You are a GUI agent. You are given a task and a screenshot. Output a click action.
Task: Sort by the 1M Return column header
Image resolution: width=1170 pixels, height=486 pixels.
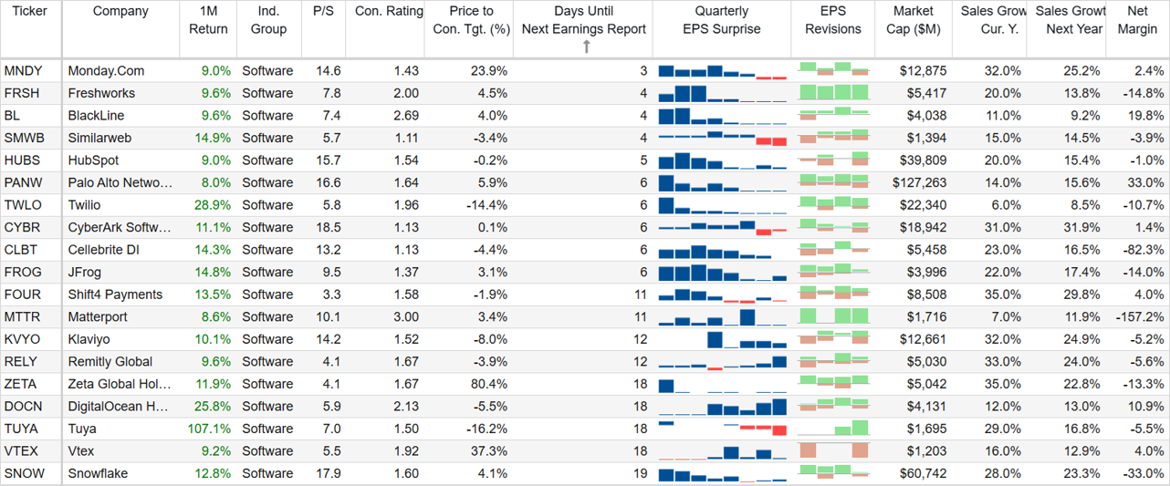click(208, 20)
